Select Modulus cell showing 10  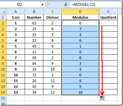click(x=80, y=92)
